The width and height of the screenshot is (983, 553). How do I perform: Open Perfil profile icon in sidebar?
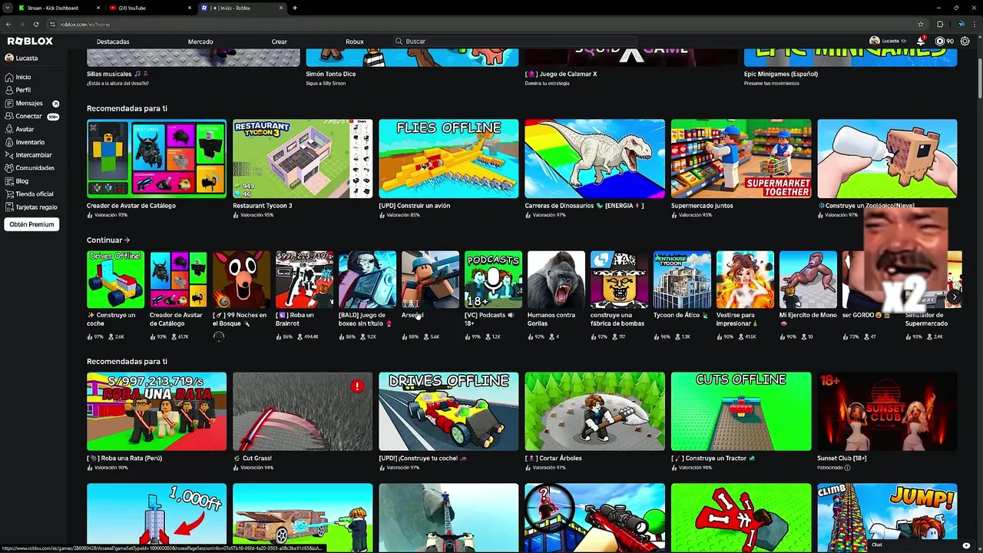[x=9, y=90]
